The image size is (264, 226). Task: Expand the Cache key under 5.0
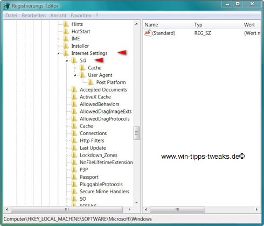coord(75,68)
